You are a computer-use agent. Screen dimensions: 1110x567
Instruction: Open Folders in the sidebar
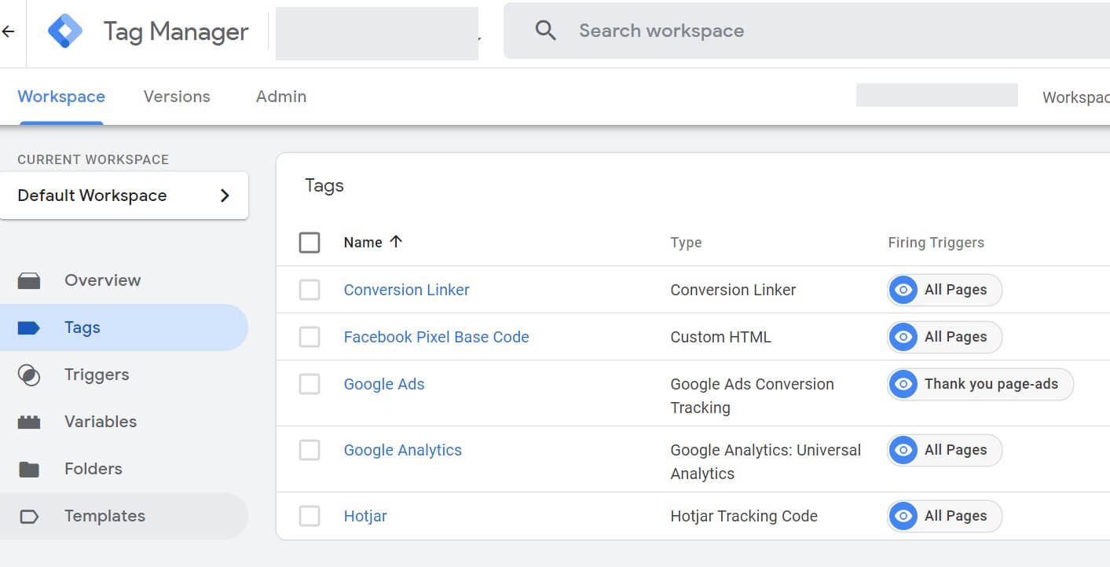point(124,469)
